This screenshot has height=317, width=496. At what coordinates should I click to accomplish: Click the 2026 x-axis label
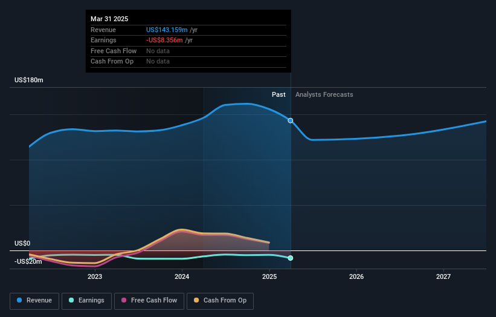[x=356, y=277]
